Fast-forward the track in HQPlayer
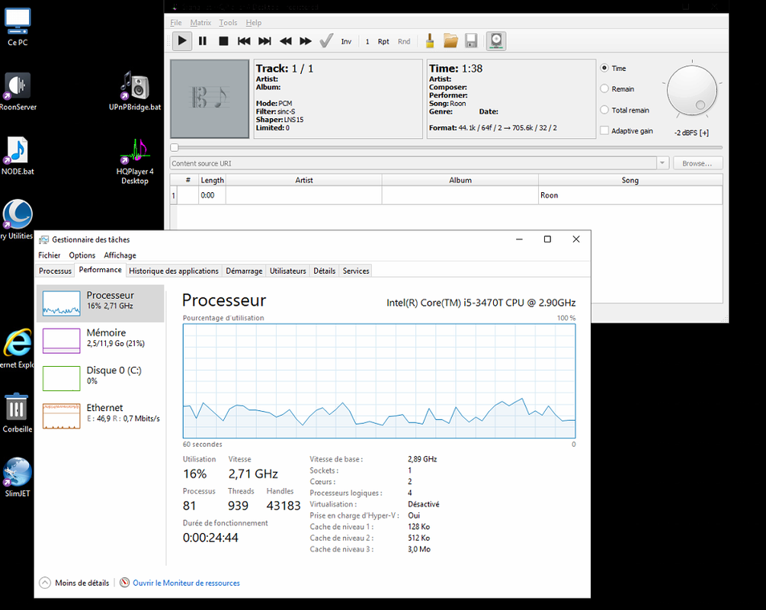 [306, 41]
